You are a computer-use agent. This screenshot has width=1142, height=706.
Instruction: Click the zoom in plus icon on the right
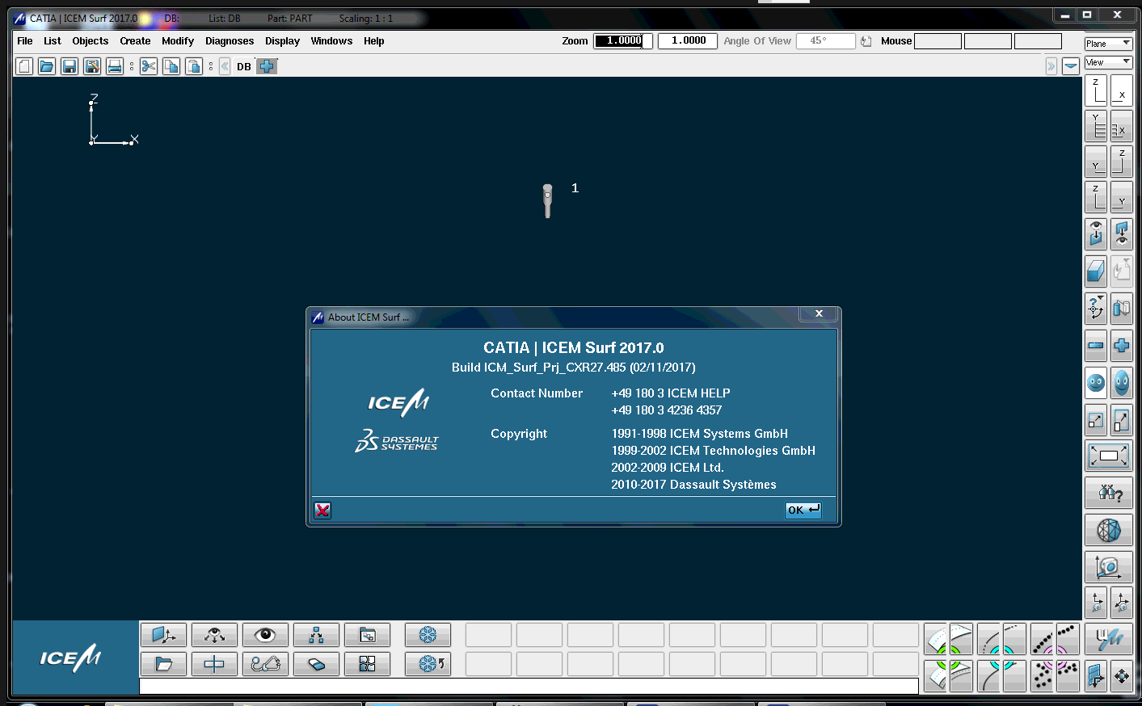point(1122,346)
